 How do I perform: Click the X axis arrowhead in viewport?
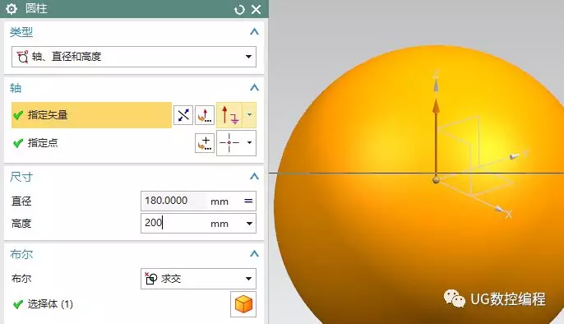pyautogui.click(x=498, y=210)
